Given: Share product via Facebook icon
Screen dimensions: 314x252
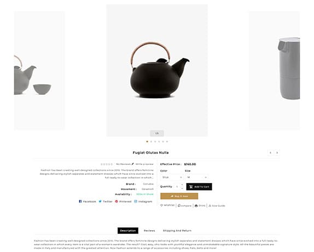Looking at the screenshot, I should click(x=80, y=201).
